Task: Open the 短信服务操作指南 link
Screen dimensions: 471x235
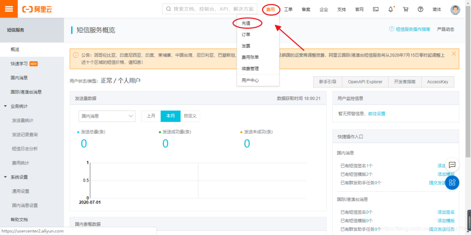Action: (x=413, y=30)
